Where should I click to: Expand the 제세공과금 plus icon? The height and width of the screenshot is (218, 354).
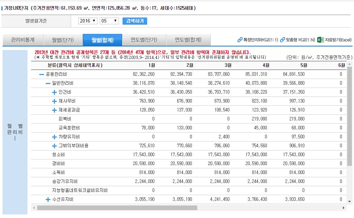coord(54,110)
